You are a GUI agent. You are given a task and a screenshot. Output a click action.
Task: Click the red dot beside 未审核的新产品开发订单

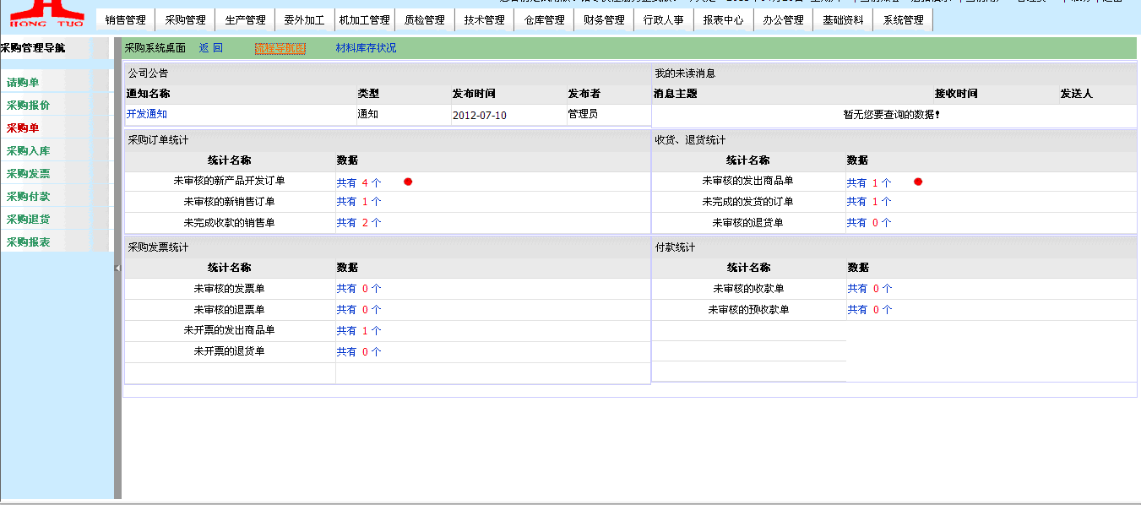[x=408, y=182]
